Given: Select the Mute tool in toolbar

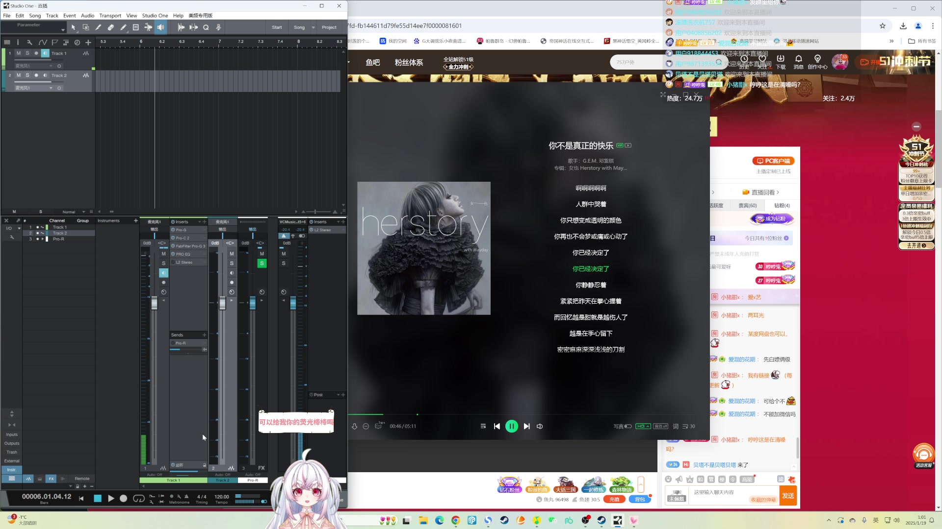Looking at the screenshot, I should tap(136, 27).
